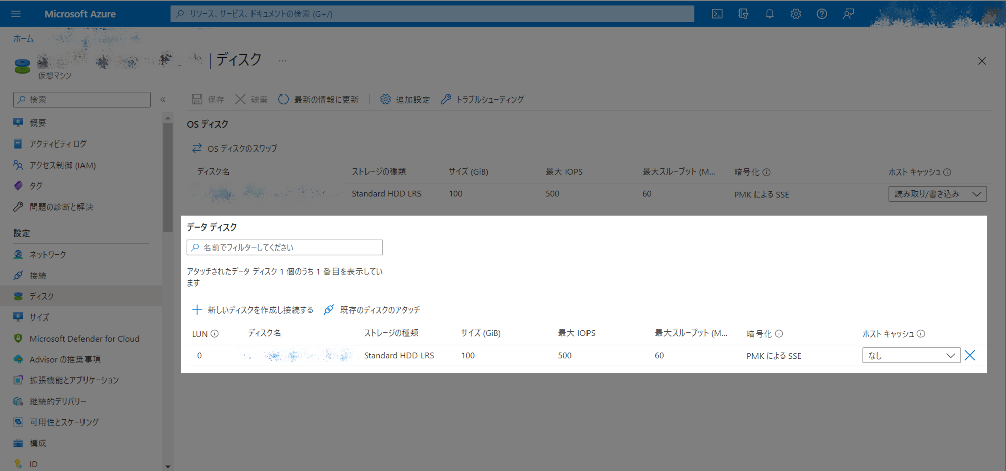Click data disk ディスク名 column header

pos(265,333)
